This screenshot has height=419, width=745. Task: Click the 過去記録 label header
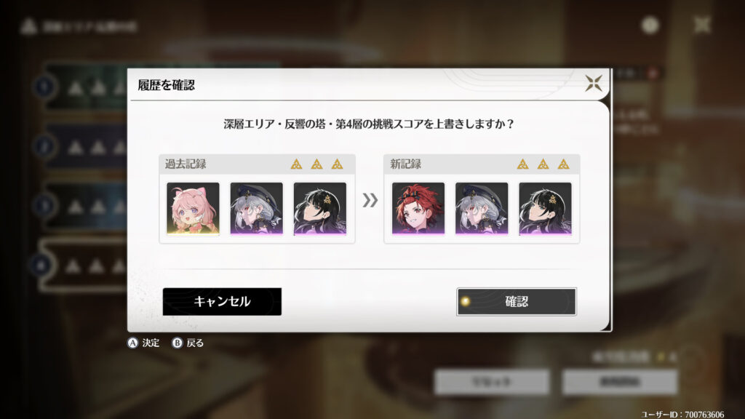pyautogui.click(x=186, y=164)
